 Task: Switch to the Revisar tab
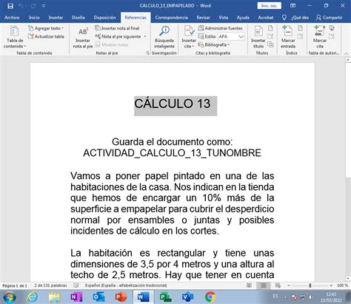tap(203, 18)
